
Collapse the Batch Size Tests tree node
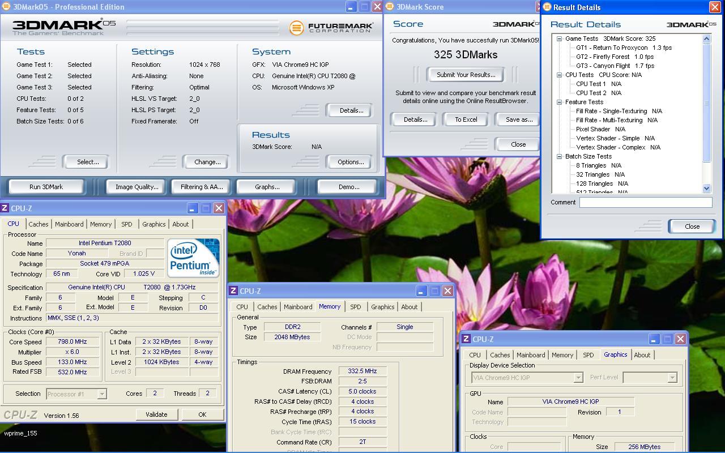pos(559,156)
